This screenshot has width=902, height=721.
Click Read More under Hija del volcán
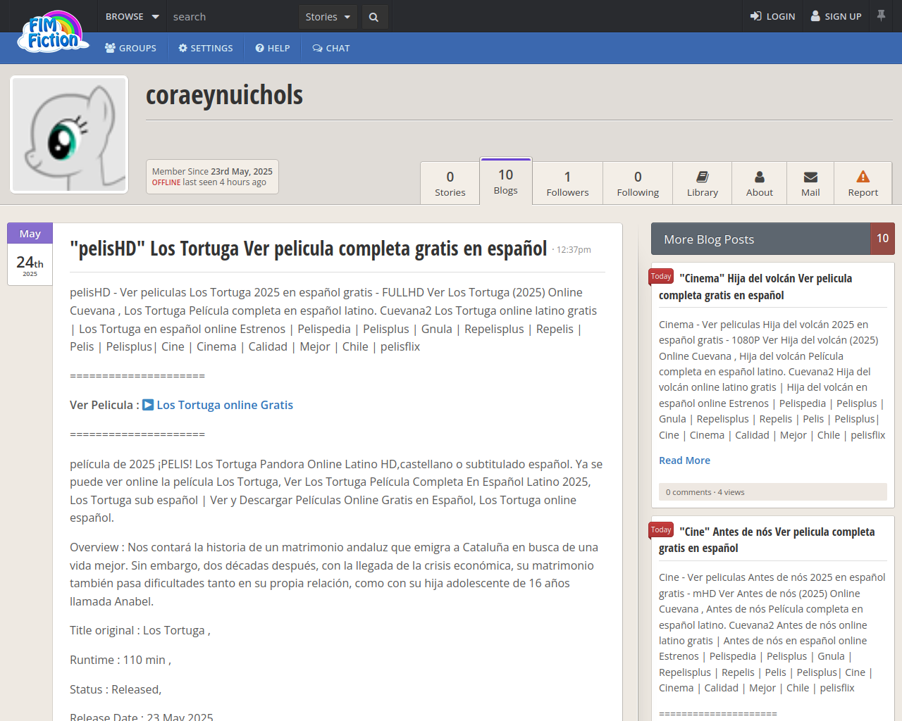[684, 460]
